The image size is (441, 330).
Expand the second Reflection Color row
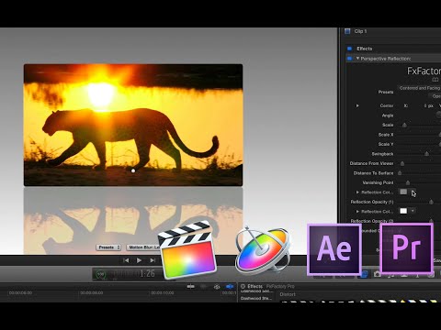click(x=357, y=211)
